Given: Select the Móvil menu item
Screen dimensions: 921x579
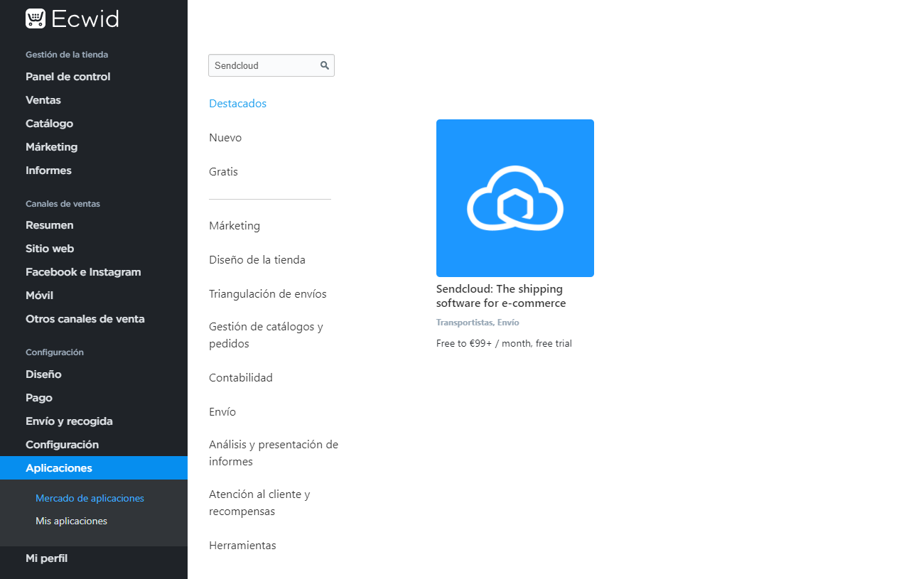Looking at the screenshot, I should coord(40,296).
